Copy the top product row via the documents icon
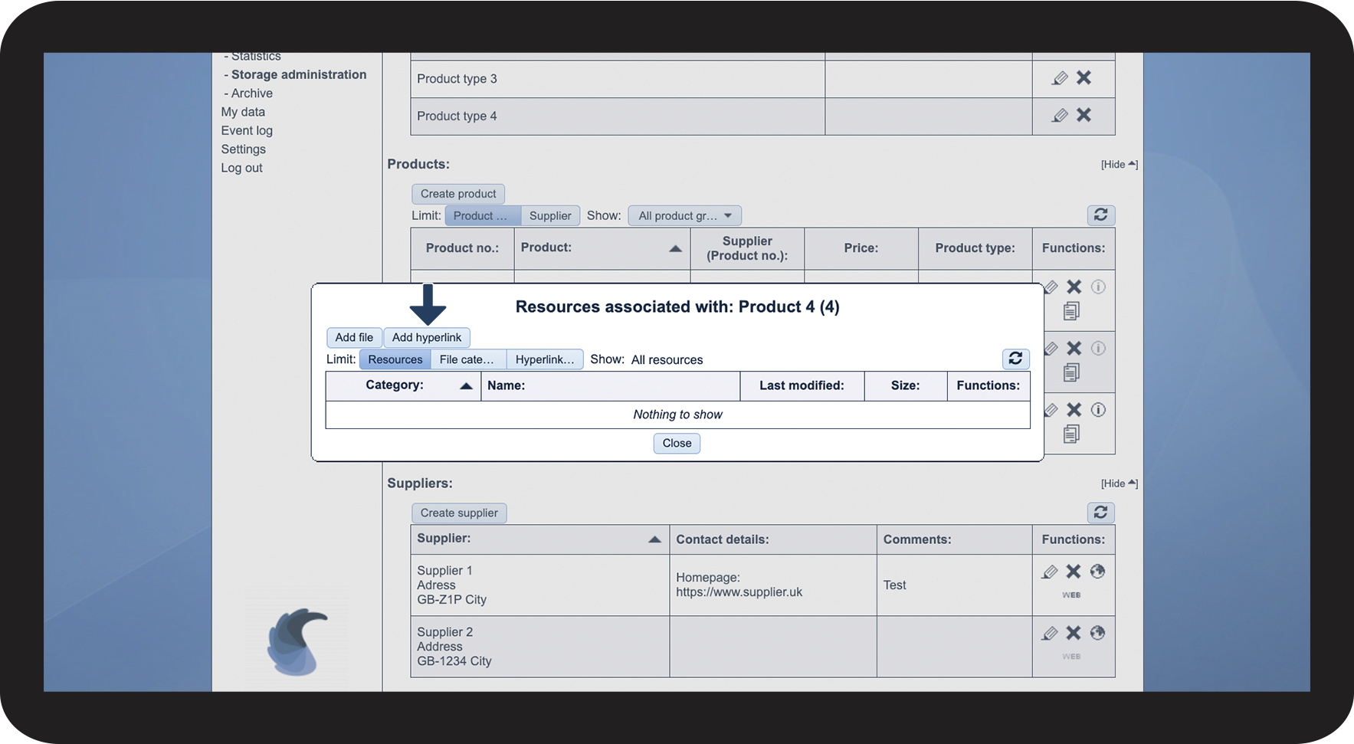 click(x=1072, y=310)
